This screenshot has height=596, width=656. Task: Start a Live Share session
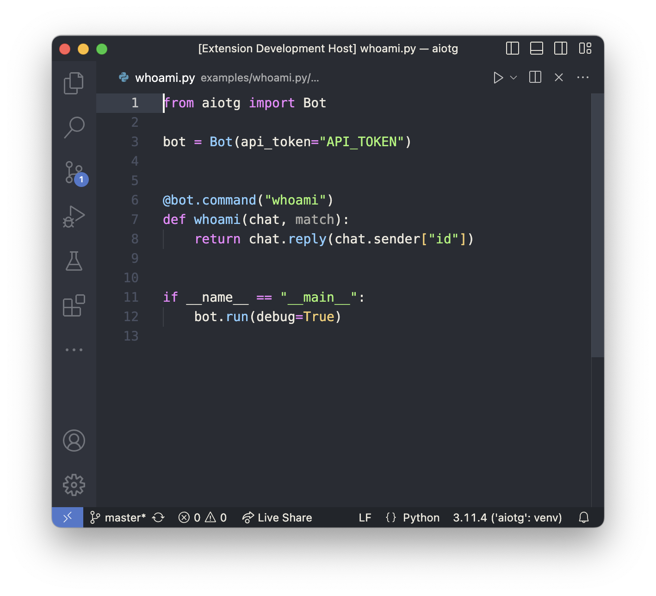(x=277, y=517)
